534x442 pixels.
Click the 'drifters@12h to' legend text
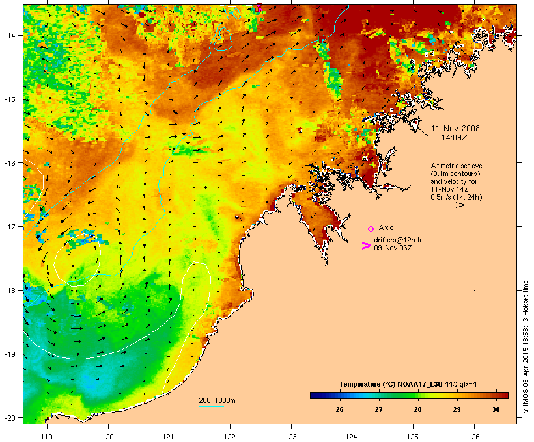[x=399, y=240]
